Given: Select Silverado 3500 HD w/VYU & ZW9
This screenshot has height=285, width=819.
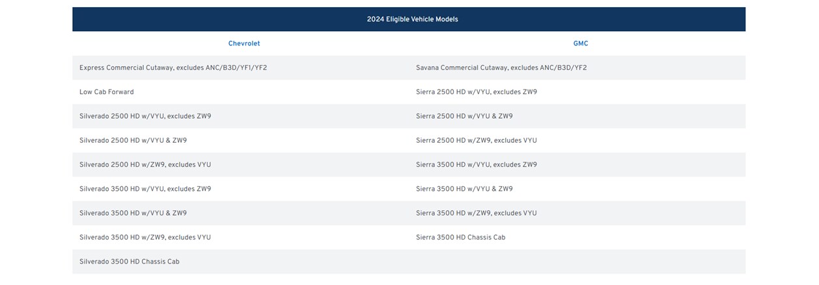Looking at the screenshot, I should point(133,213).
